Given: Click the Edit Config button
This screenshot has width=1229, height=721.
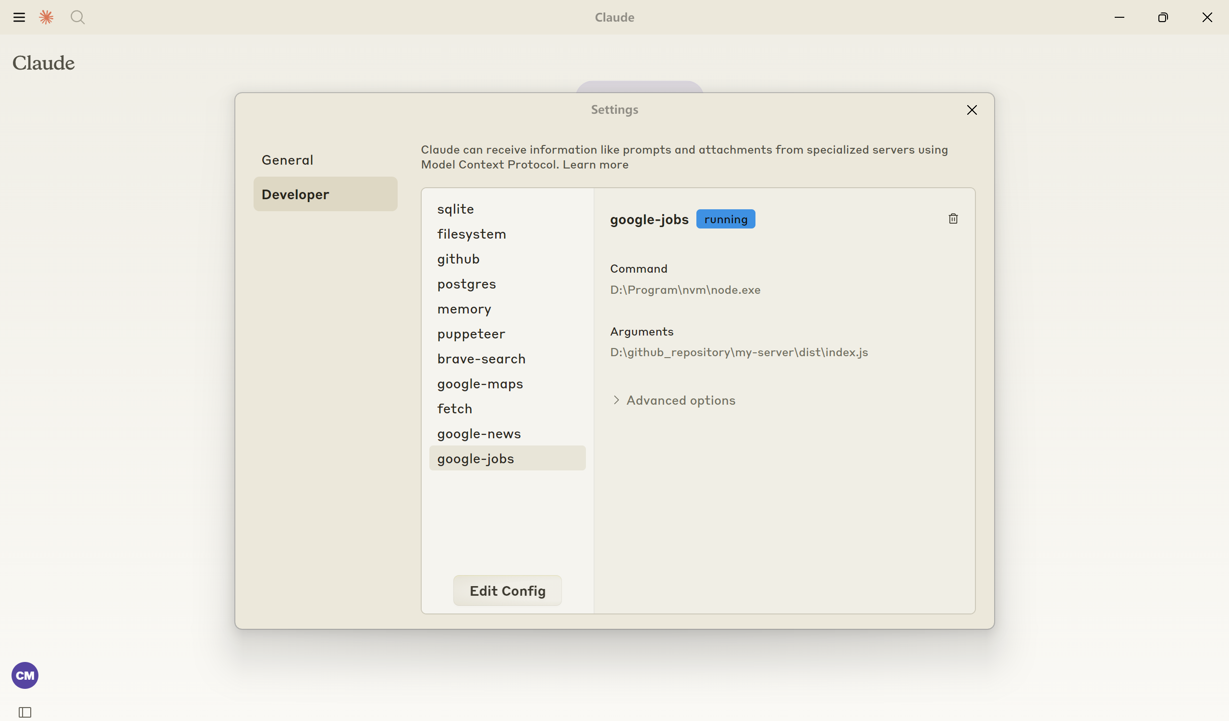Looking at the screenshot, I should (507, 591).
